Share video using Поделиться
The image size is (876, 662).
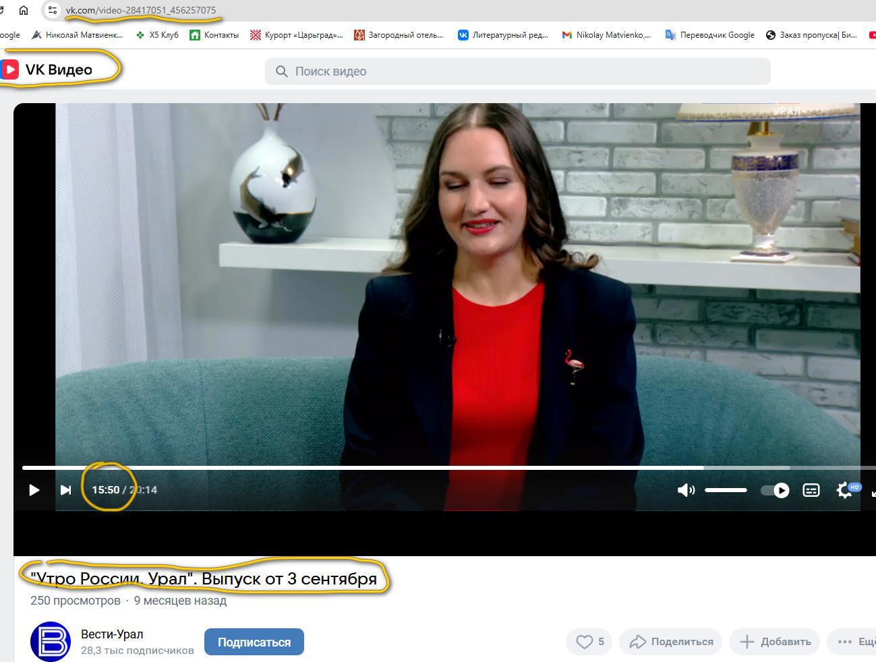tap(670, 642)
